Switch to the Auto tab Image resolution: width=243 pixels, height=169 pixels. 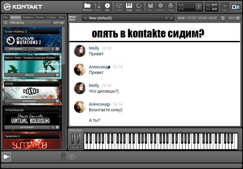click(x=62, y=17)
